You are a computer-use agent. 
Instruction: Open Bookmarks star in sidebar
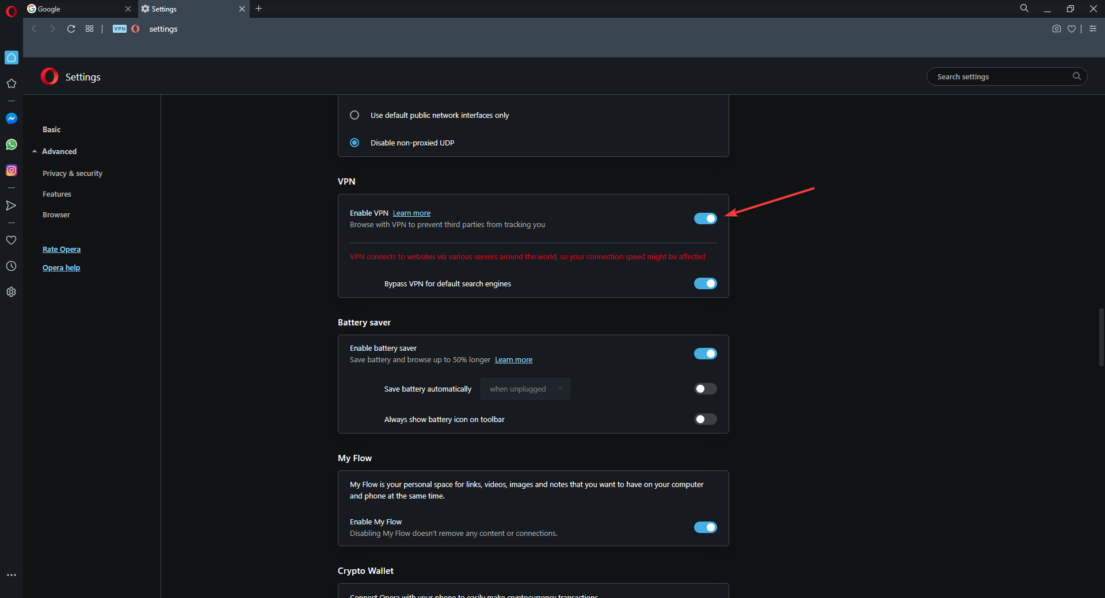tap(12, 83)
